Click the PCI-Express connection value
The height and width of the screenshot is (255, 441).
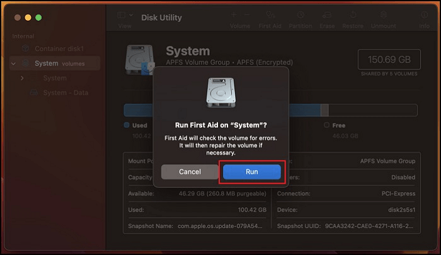click(398, 193)
